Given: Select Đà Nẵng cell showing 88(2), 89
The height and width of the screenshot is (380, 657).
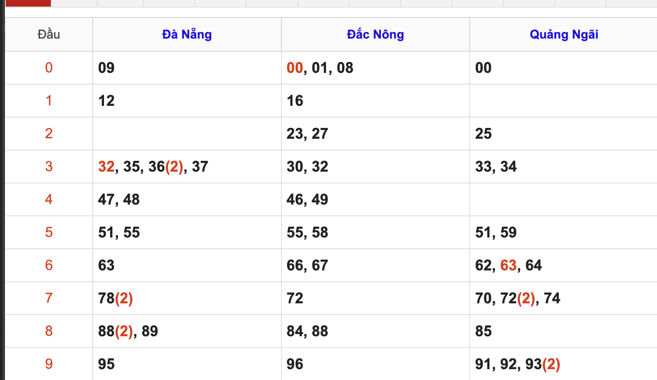Looking at the screenshot, I should [128, 331].
